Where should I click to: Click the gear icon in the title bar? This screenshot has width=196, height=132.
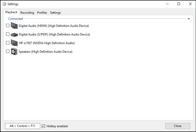click(4, 4)
